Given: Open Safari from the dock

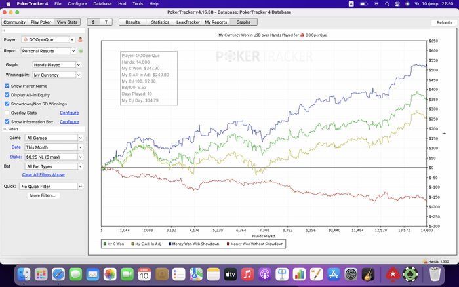Looking at the screenshot, I should tap(58, 275).
